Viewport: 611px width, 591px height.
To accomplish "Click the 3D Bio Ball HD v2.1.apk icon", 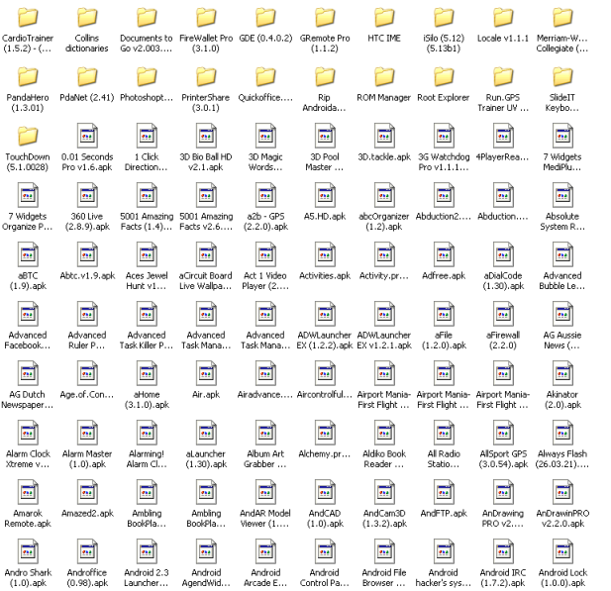I will pos(206,136).
